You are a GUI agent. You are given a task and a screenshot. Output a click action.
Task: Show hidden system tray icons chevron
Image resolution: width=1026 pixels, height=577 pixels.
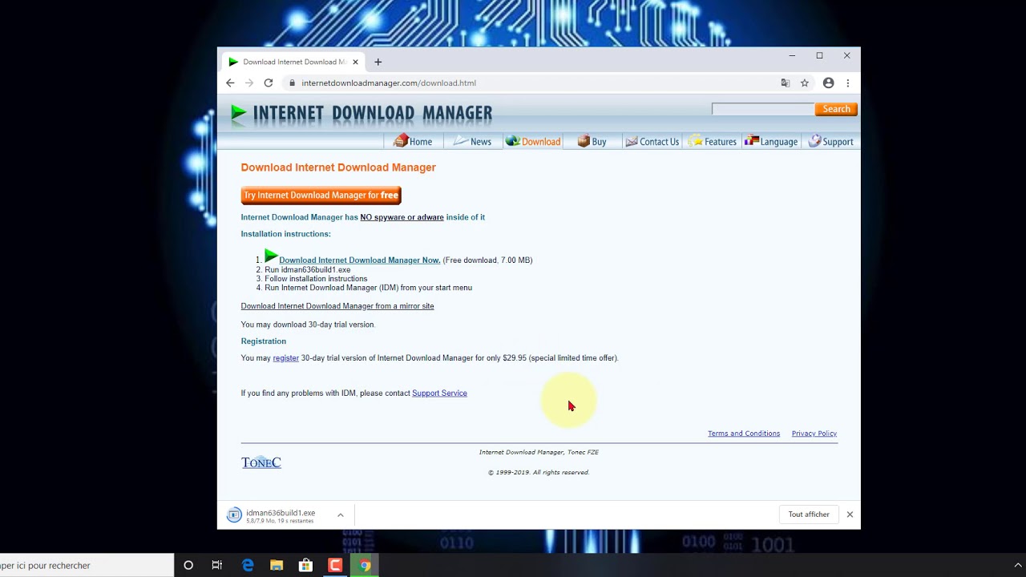coord(1018,565)
